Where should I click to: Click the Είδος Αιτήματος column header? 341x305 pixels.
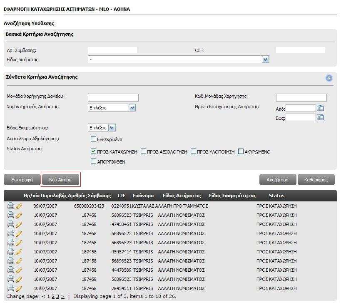click(182, 196)
